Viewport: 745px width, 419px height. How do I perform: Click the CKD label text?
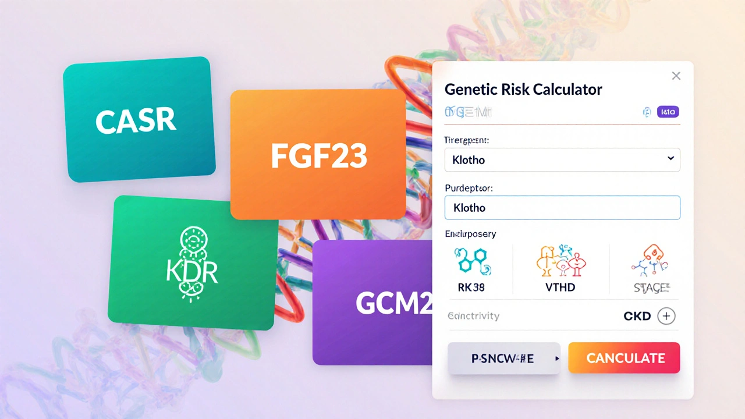(636, 316)
